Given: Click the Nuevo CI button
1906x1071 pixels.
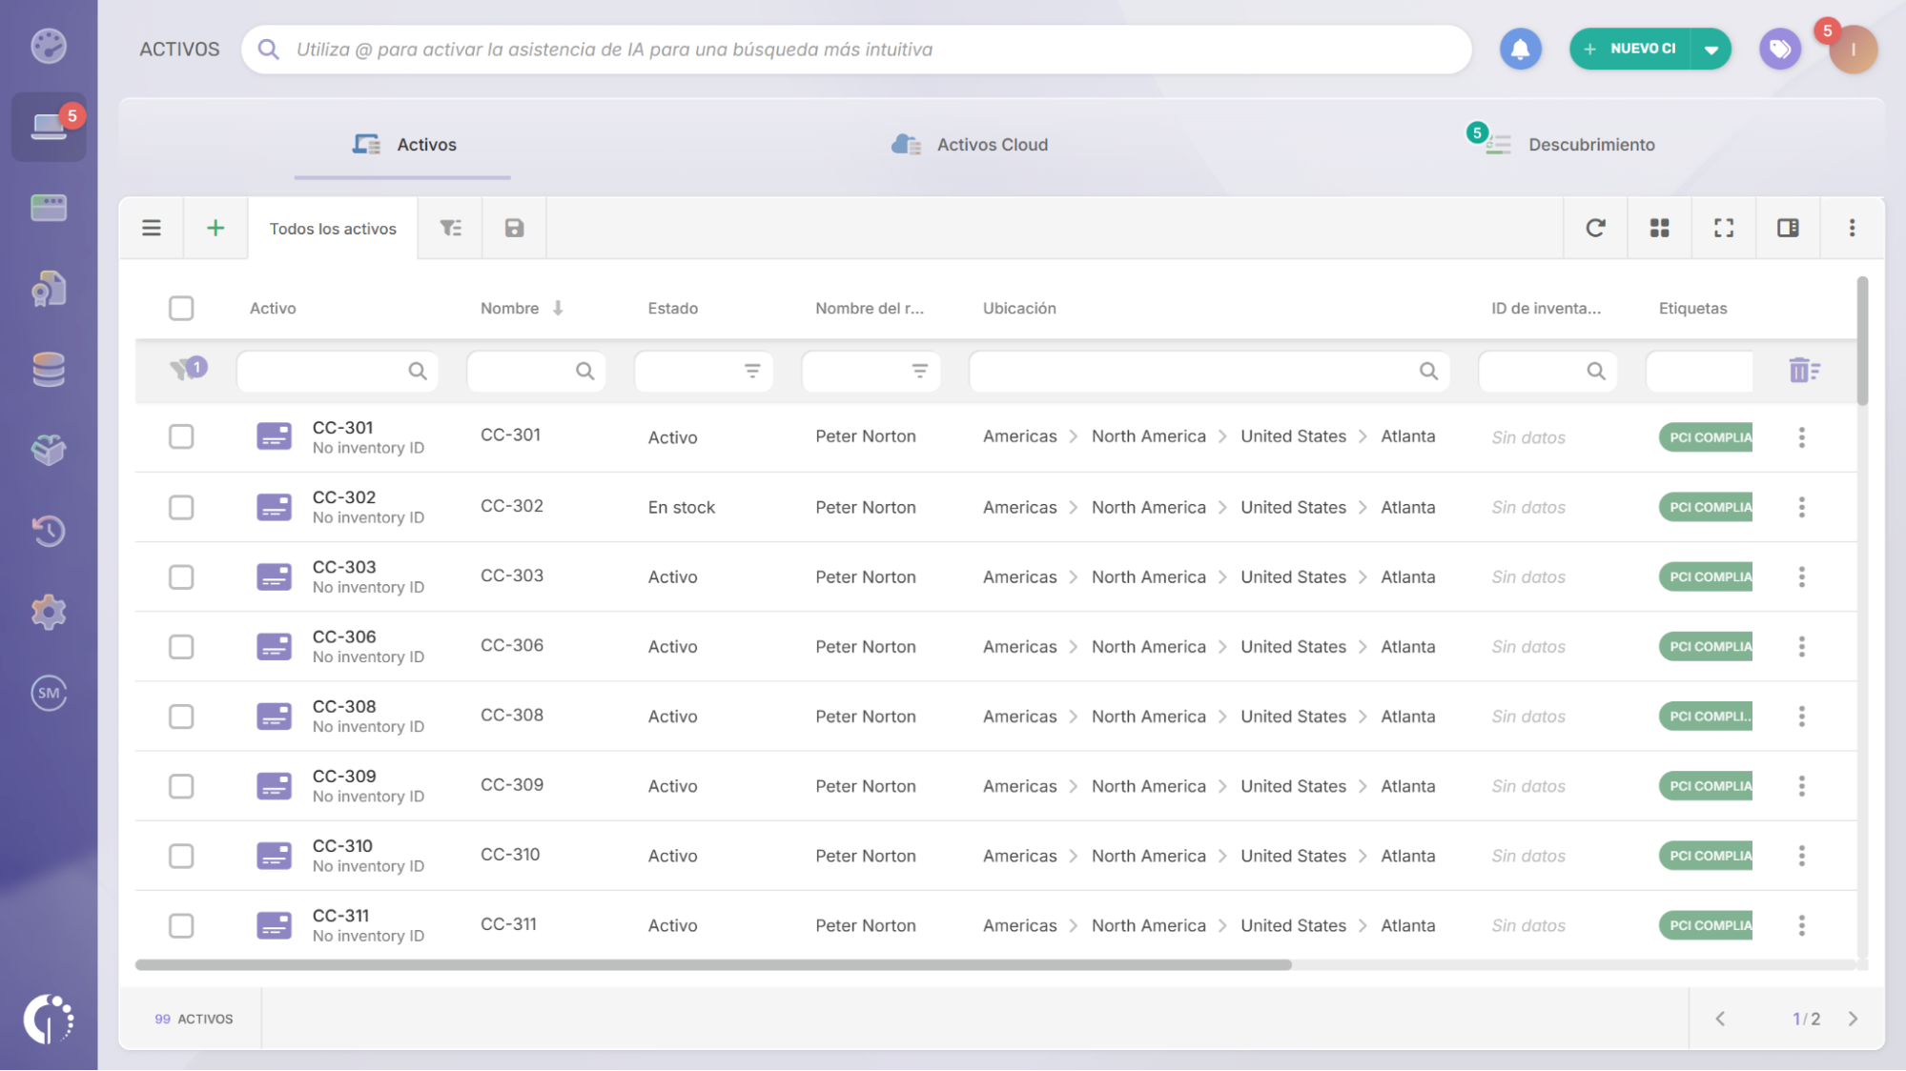Looking at the screenshot, I should point(1630,50).
